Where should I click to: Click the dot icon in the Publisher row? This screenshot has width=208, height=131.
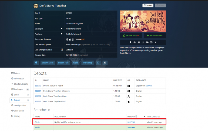tap(62, 34)
